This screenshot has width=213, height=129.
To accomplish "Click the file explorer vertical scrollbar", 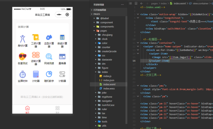I will (126, 70).
